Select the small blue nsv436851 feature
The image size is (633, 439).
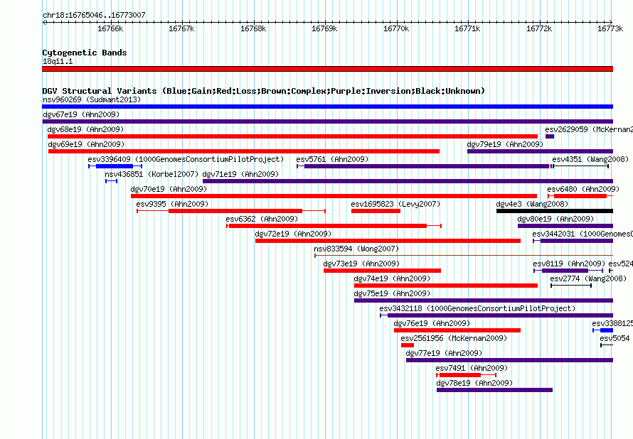coord(112,181)
